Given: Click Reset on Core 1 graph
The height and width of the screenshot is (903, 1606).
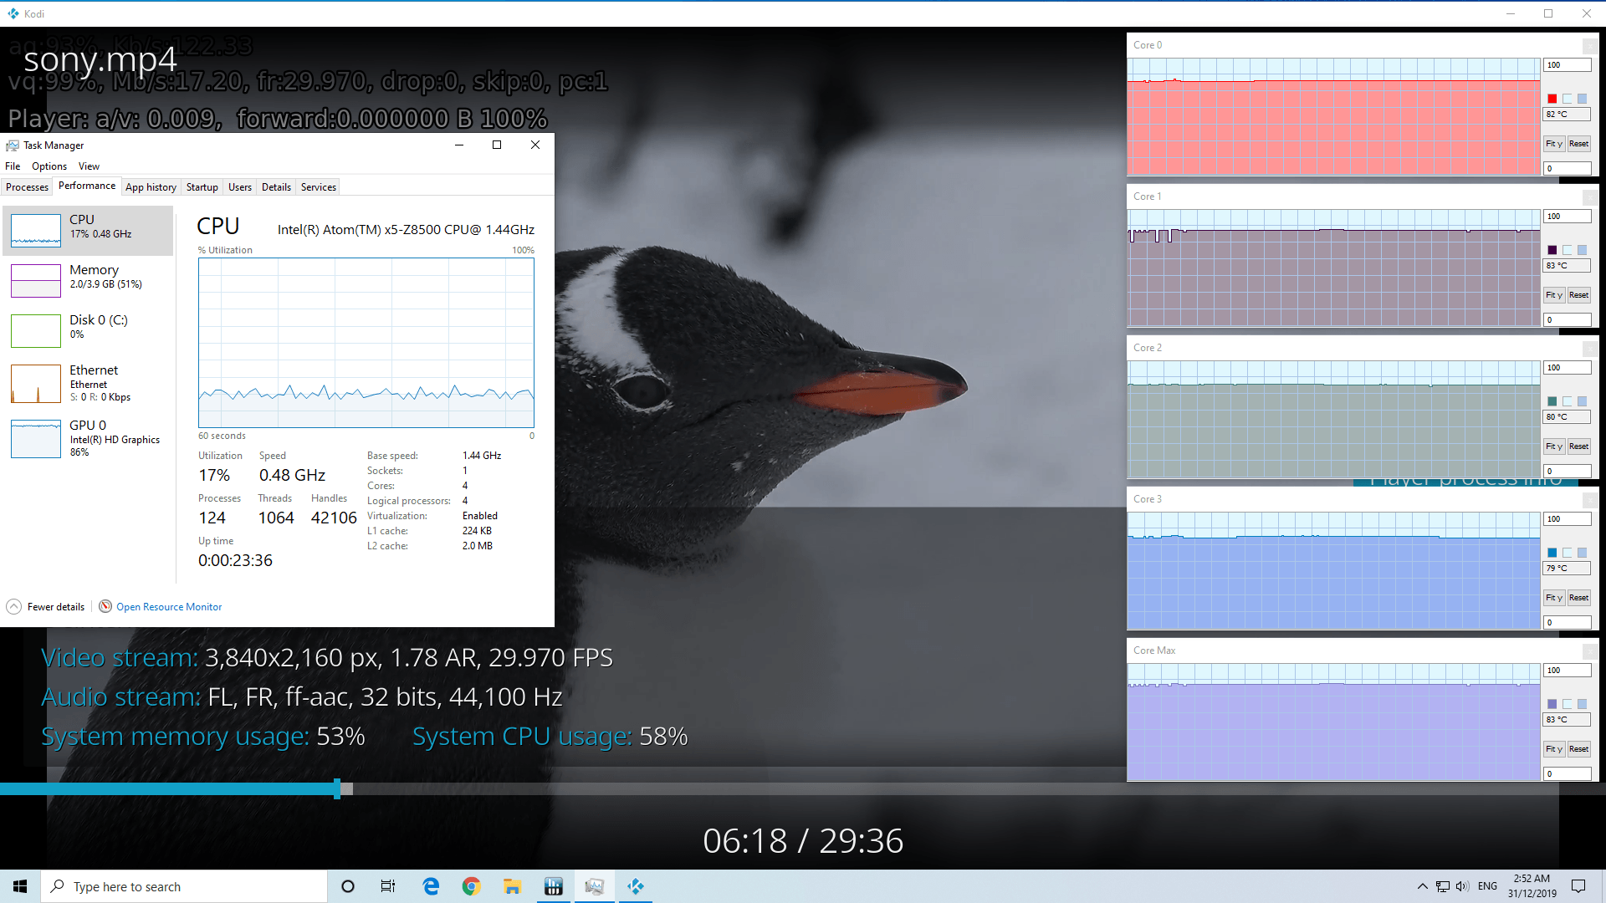Looking at the screenshot, I should pos(1578,295).
